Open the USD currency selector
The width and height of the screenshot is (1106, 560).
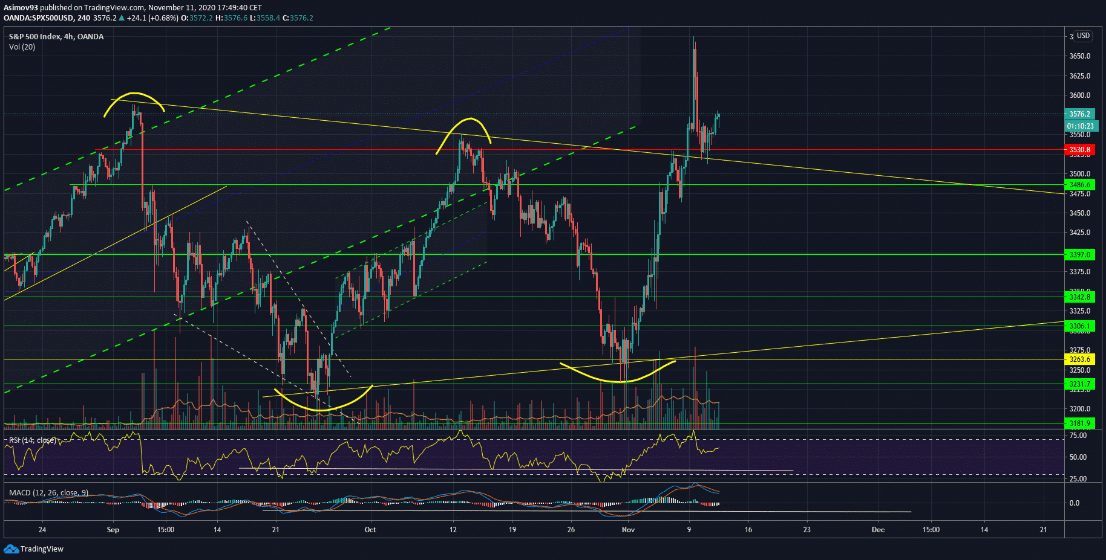click(1082, 36)
